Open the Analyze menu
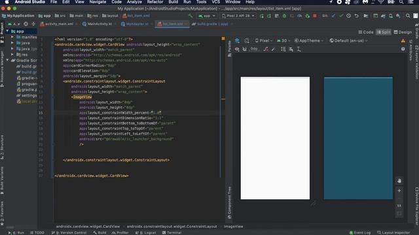Viewport: 419px width, 235px height. pyautogui.click(x=134, y=2)
